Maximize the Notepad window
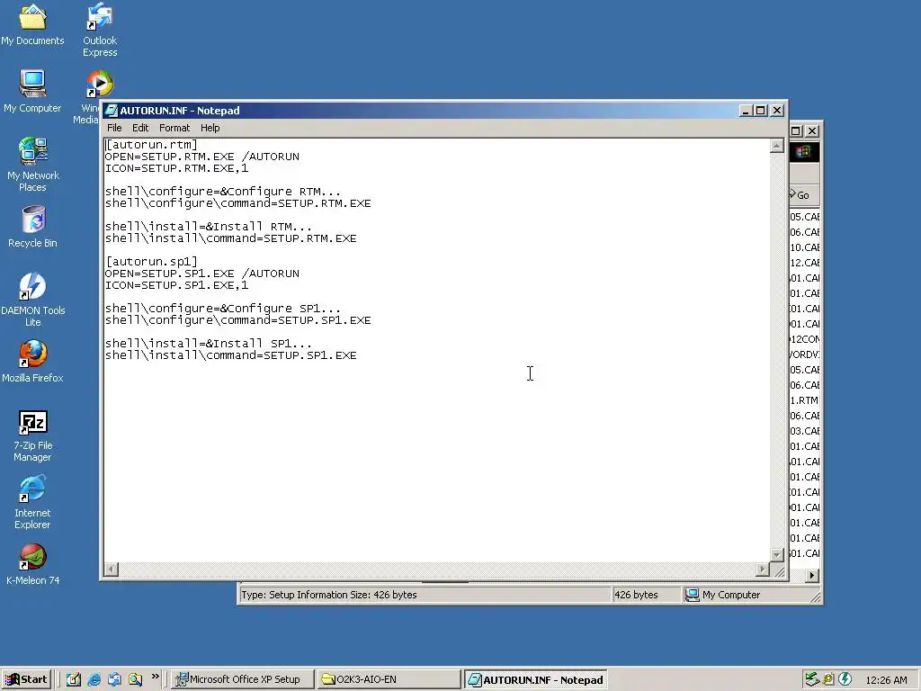The image size is (921, 691). pos(761,111)
